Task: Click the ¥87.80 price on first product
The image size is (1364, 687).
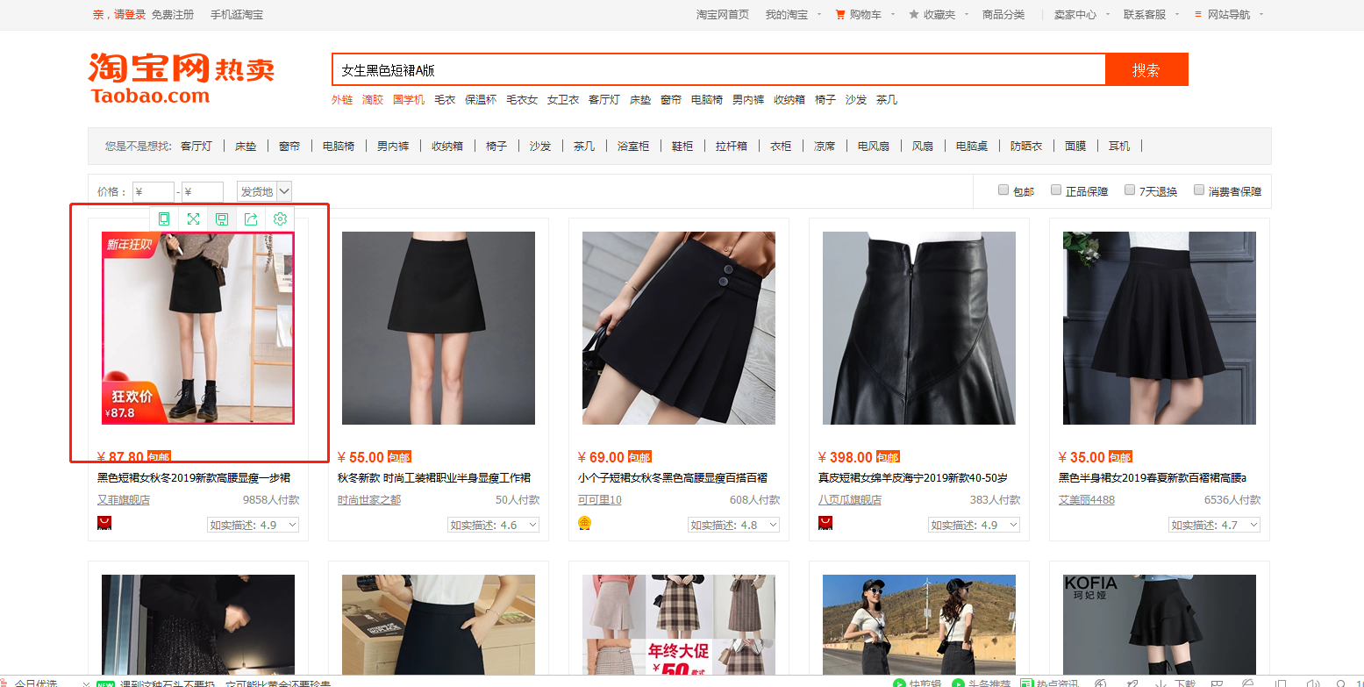Action: point(121,457)
